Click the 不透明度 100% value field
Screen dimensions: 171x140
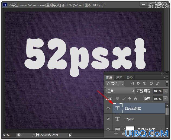coord(158,91)
